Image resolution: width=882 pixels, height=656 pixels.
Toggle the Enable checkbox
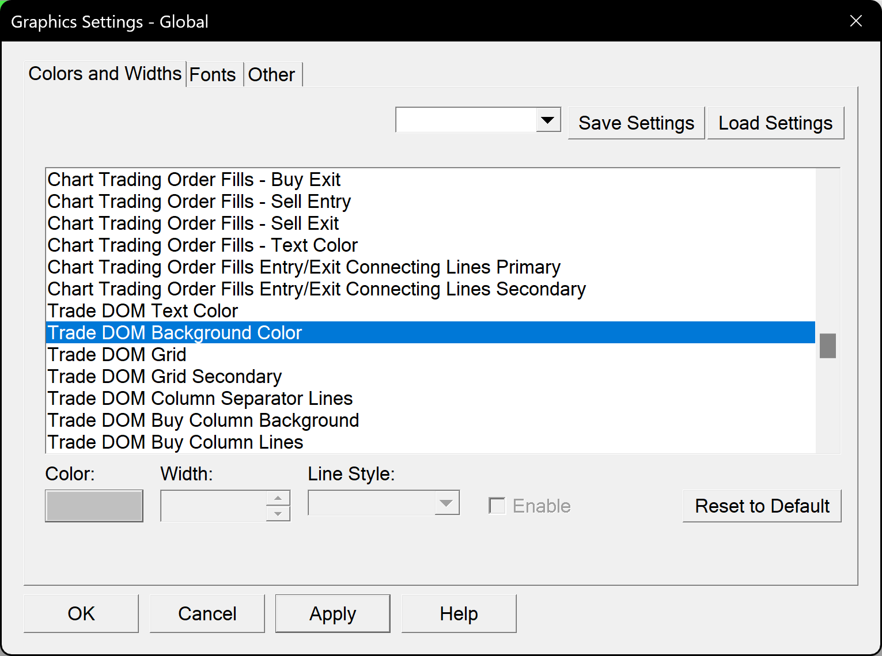tap(497, 506)
